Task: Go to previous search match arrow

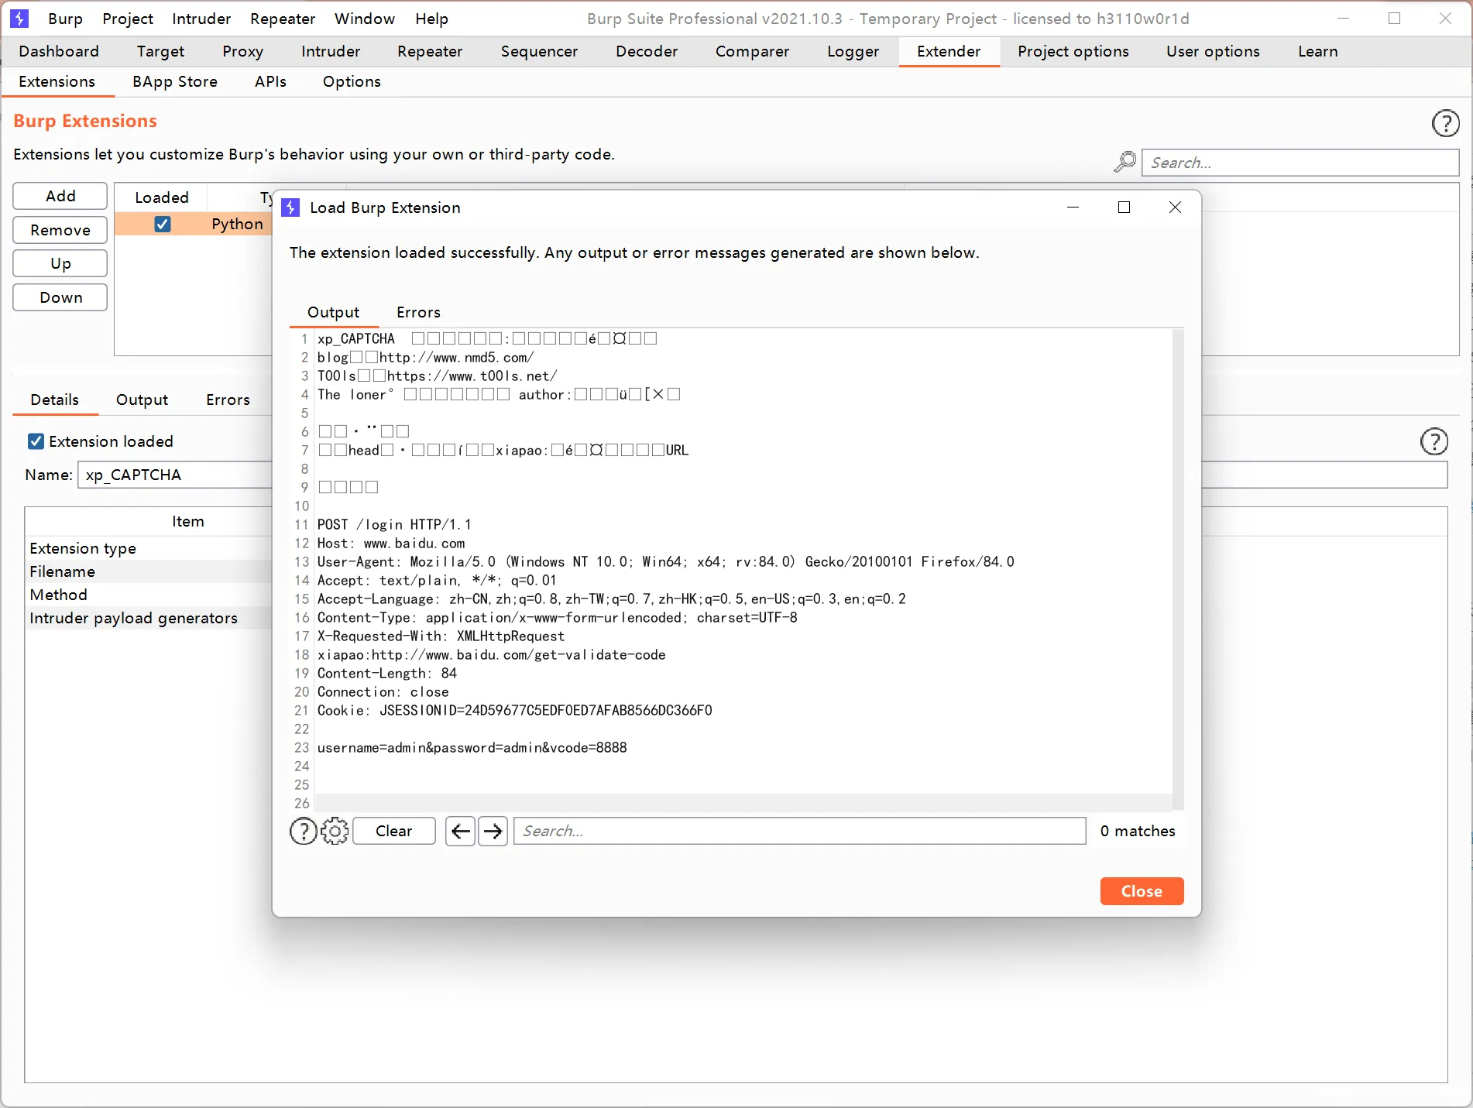Action: click(460, 831)
